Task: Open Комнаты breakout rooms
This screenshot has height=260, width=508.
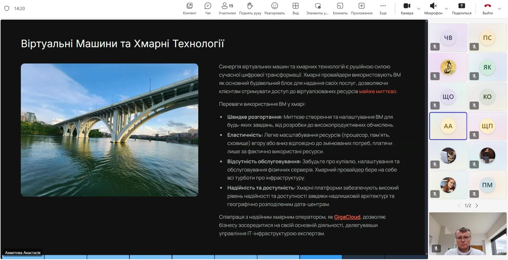Action: [340, 9]
